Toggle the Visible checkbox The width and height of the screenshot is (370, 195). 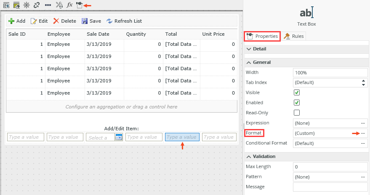(x=297, y=92)
